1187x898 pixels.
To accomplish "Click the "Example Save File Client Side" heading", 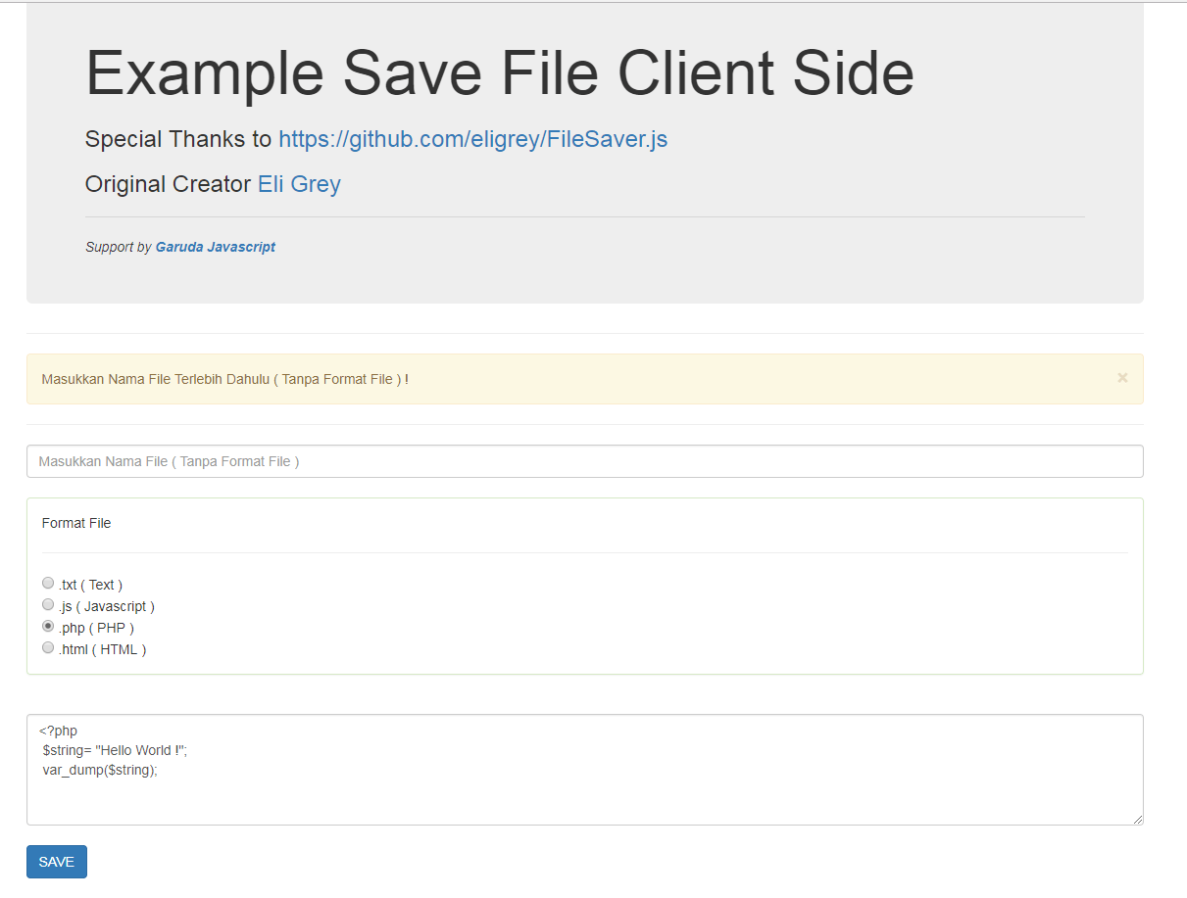I will 499,73.
